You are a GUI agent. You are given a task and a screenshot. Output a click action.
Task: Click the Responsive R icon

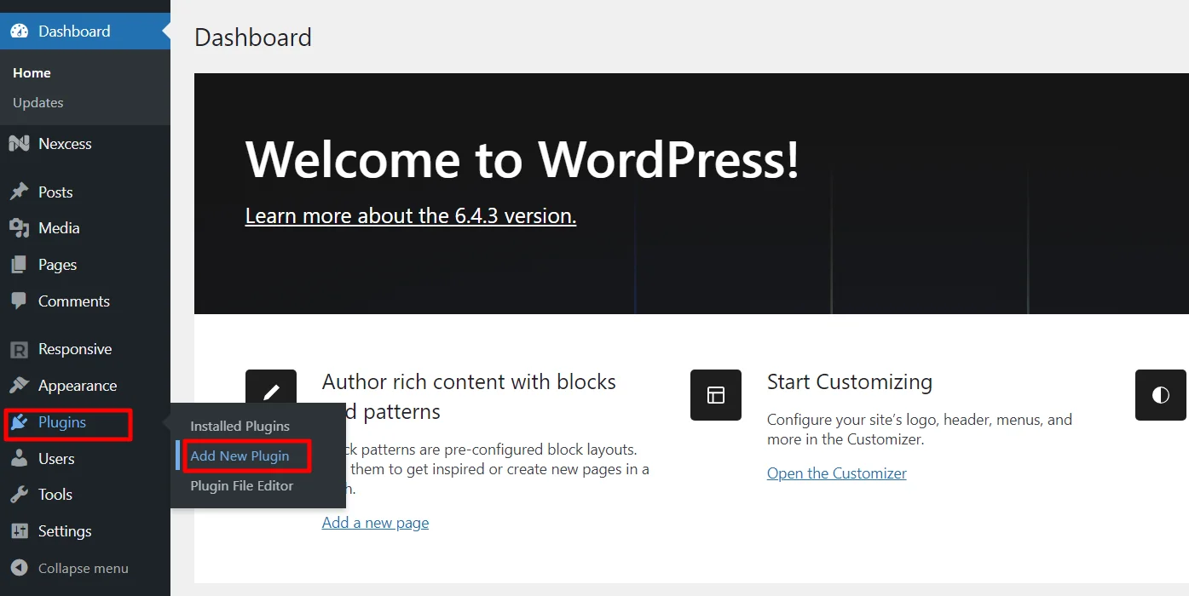coord(19,349)
